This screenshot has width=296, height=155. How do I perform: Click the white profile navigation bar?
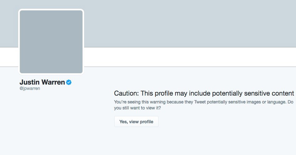(188, 57)
